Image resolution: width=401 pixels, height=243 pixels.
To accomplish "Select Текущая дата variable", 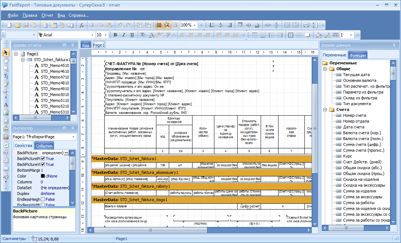I will [x=356, y=75].
